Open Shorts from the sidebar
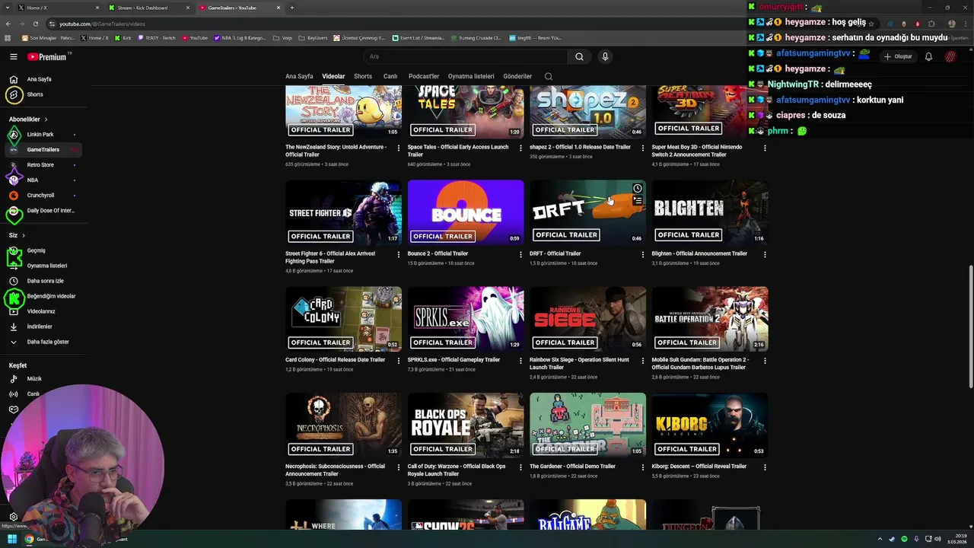This screenshot has height=548, width=974. [x=42, y=94]
